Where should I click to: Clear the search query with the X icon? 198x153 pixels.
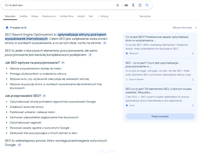click(x=117, y=5)
